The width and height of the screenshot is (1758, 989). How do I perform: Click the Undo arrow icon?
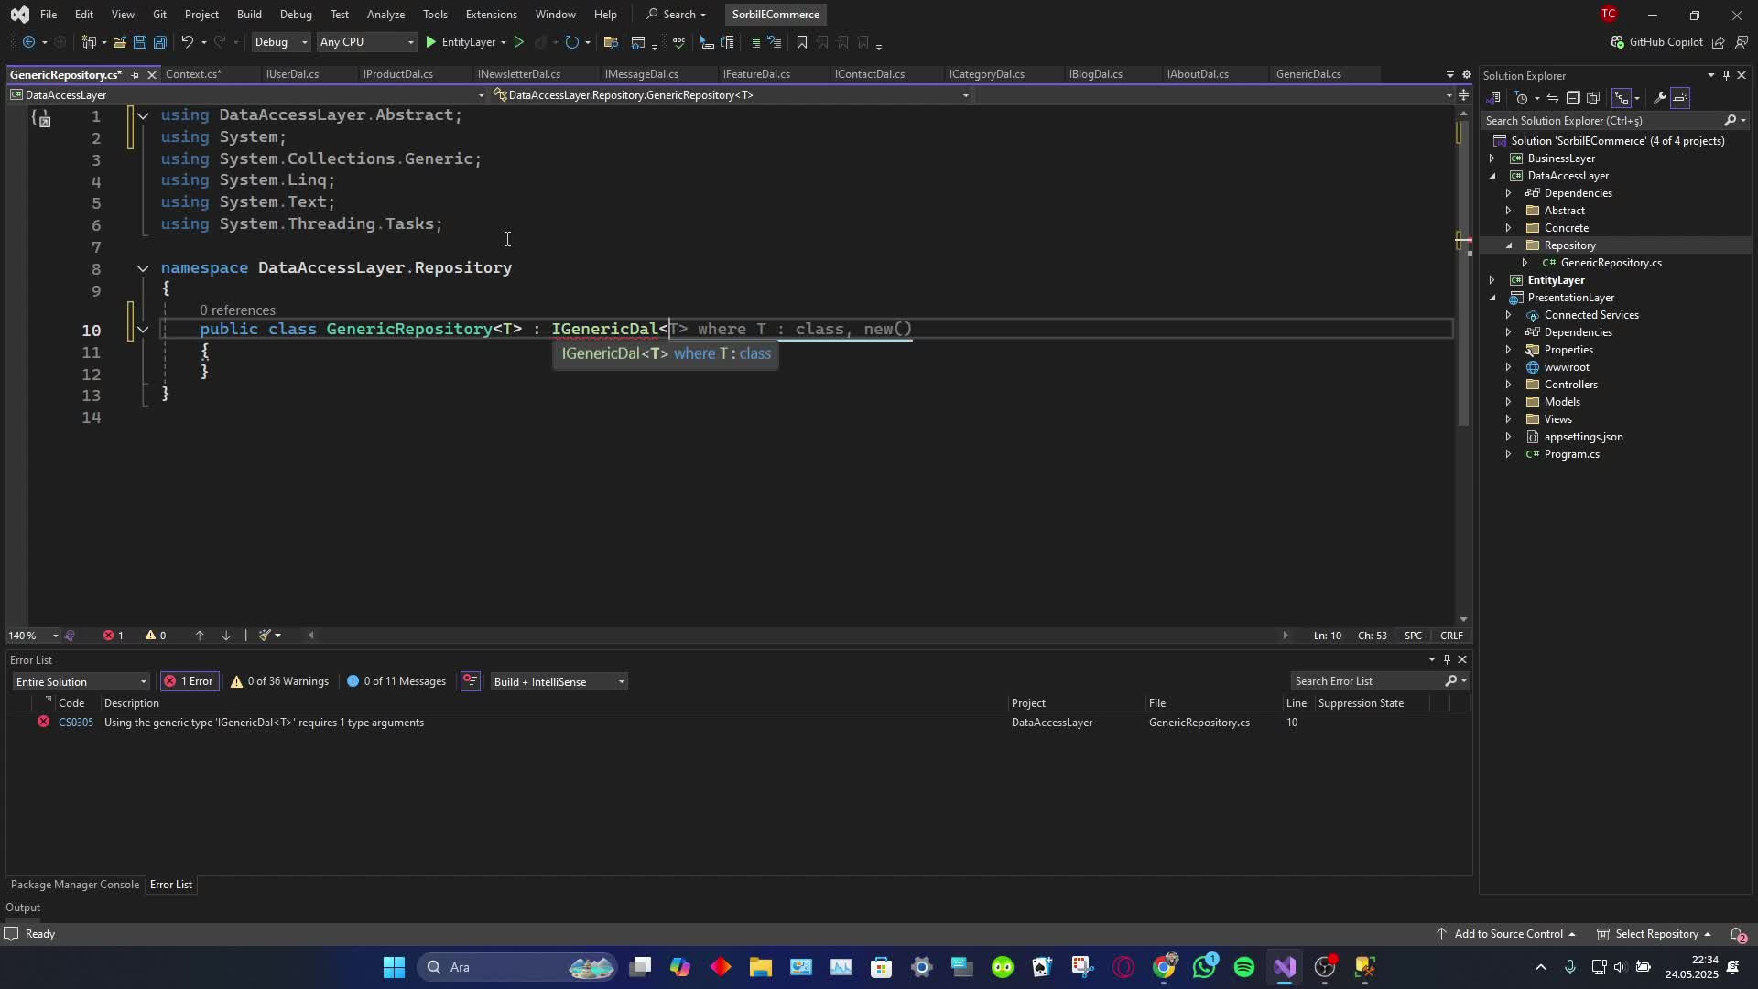tap(187, 42)
